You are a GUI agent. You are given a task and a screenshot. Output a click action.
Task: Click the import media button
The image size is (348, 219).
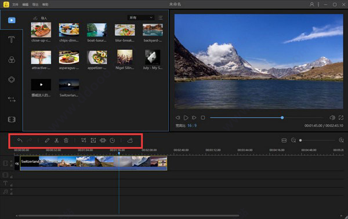[40, 18]
